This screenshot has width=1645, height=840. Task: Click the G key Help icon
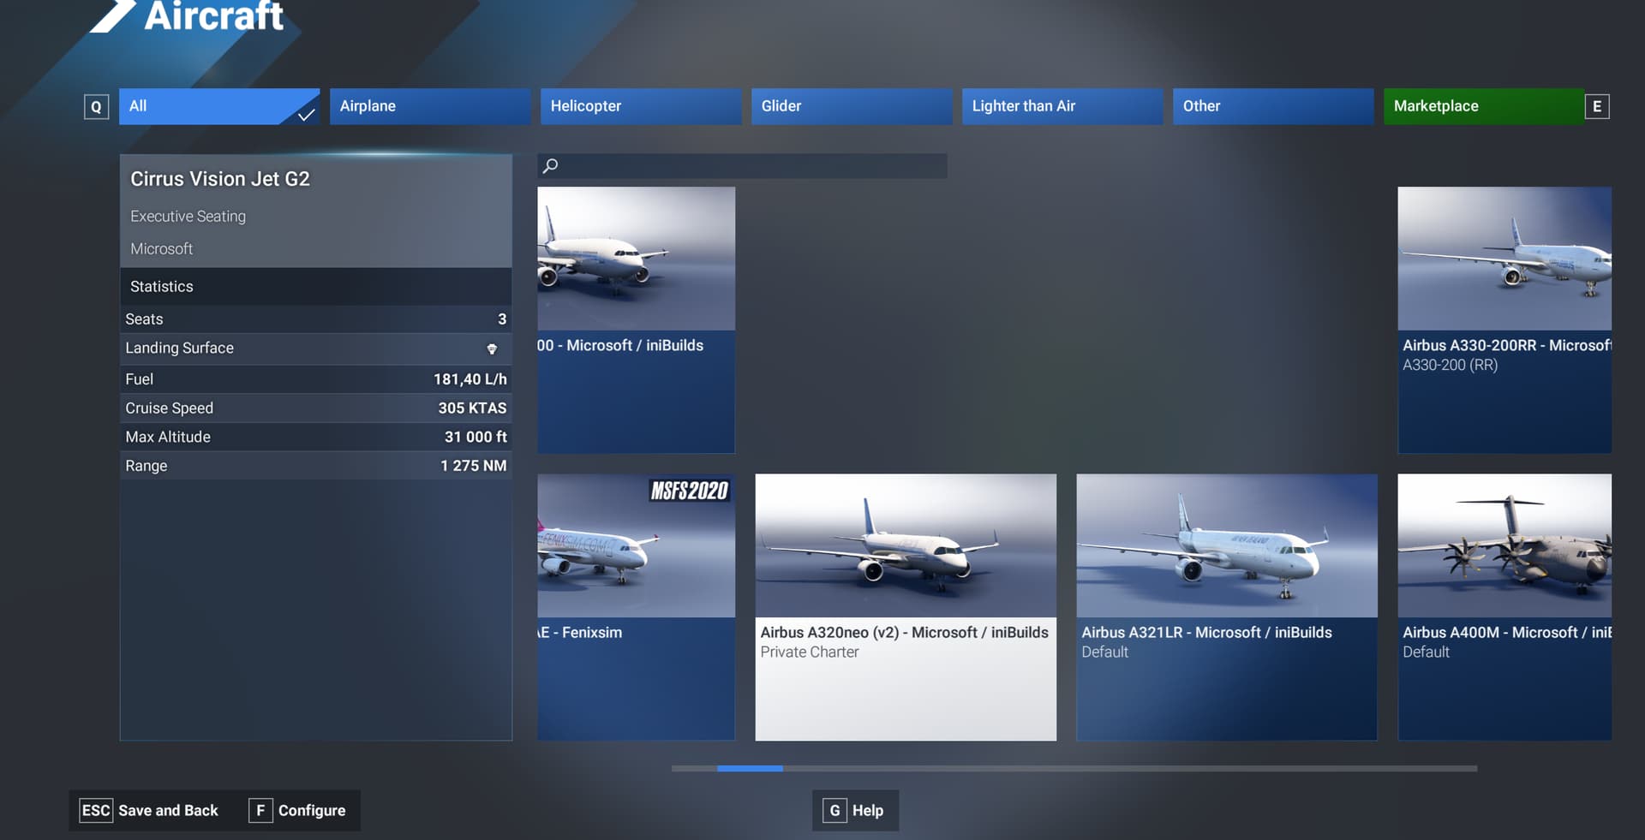click(x=834, y=810)
